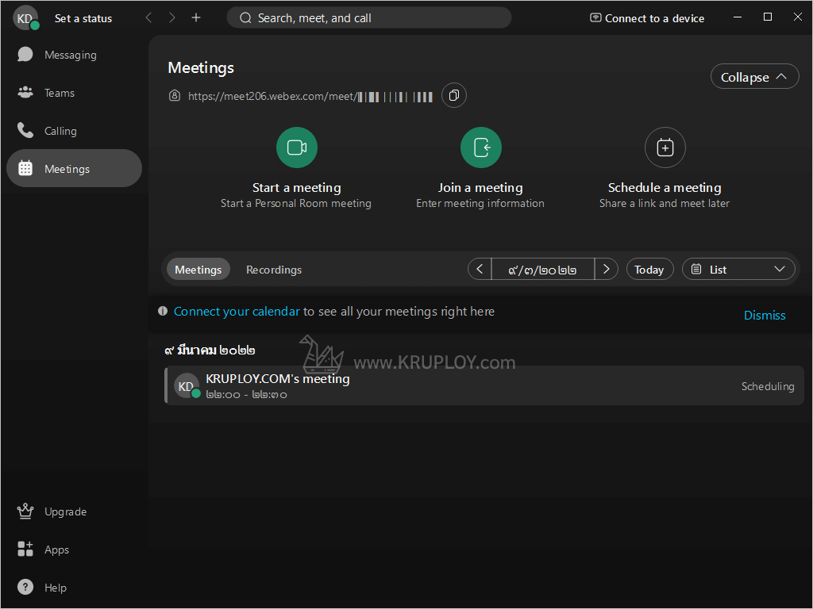The height and width of the screenshot is (609, 813).
Task: Click Connect to a device
Action: tap(647, 18)
